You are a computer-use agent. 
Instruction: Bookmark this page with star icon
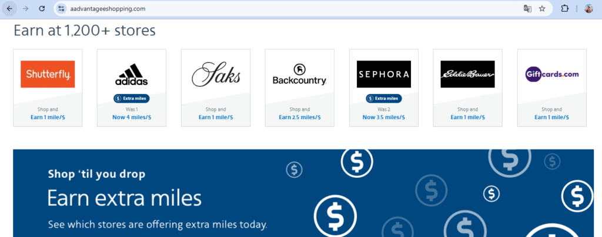coord(542,9)
